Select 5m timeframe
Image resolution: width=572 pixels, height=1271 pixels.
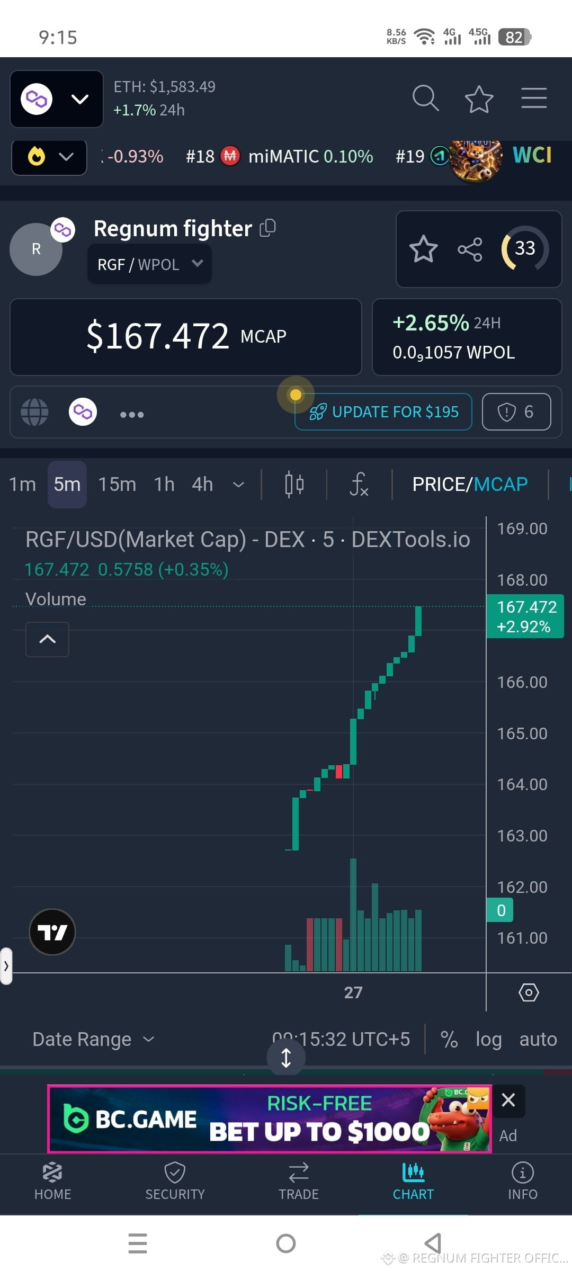[x=67, y=484]
